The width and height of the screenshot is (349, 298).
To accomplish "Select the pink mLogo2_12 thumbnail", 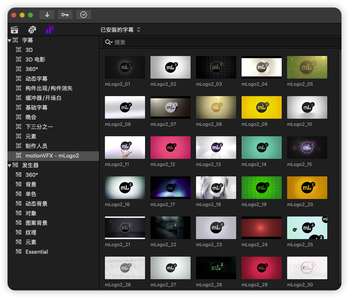I will point(171,148).
